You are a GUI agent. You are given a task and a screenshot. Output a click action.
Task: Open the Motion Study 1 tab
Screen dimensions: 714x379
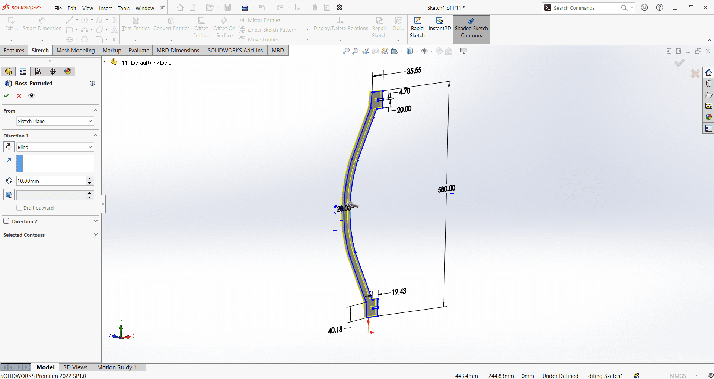(117, 367)
